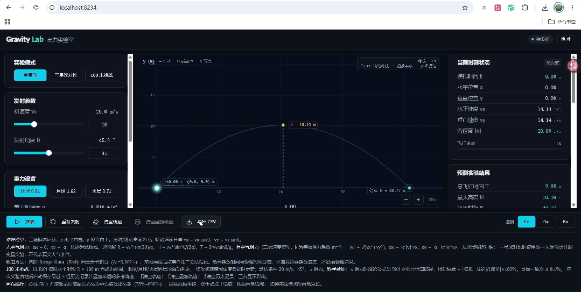Click the initial velocity v₀ slider handle
581x292 pixels.
click(34, 124)
